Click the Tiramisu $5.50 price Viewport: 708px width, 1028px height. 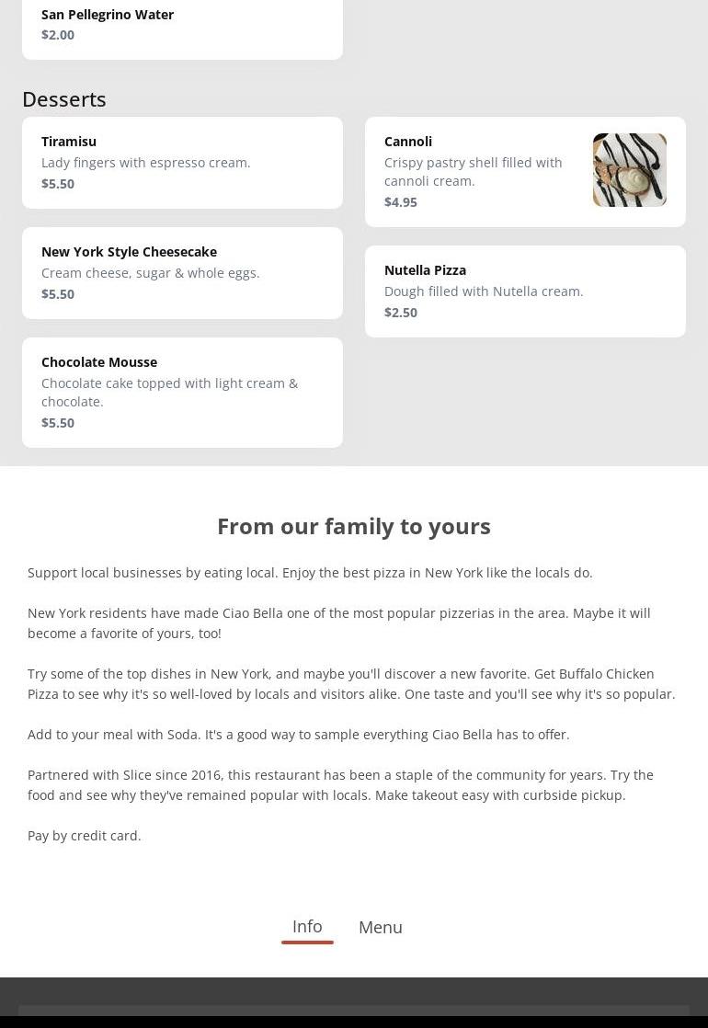tap(58, 184)
